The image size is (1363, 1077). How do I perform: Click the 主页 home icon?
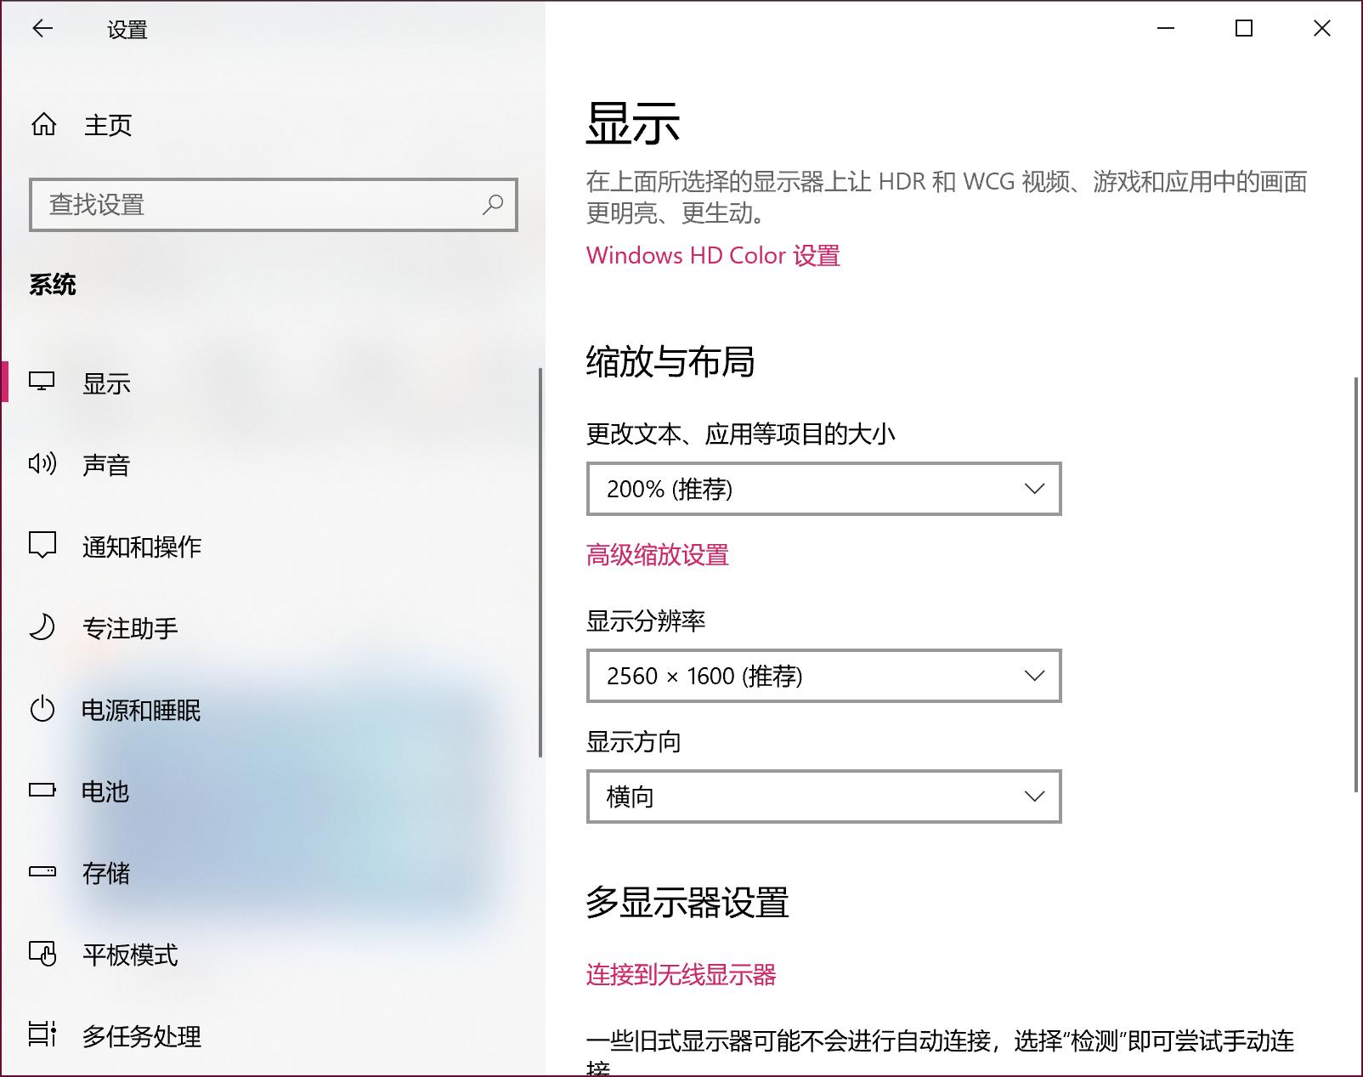(43, 125)
